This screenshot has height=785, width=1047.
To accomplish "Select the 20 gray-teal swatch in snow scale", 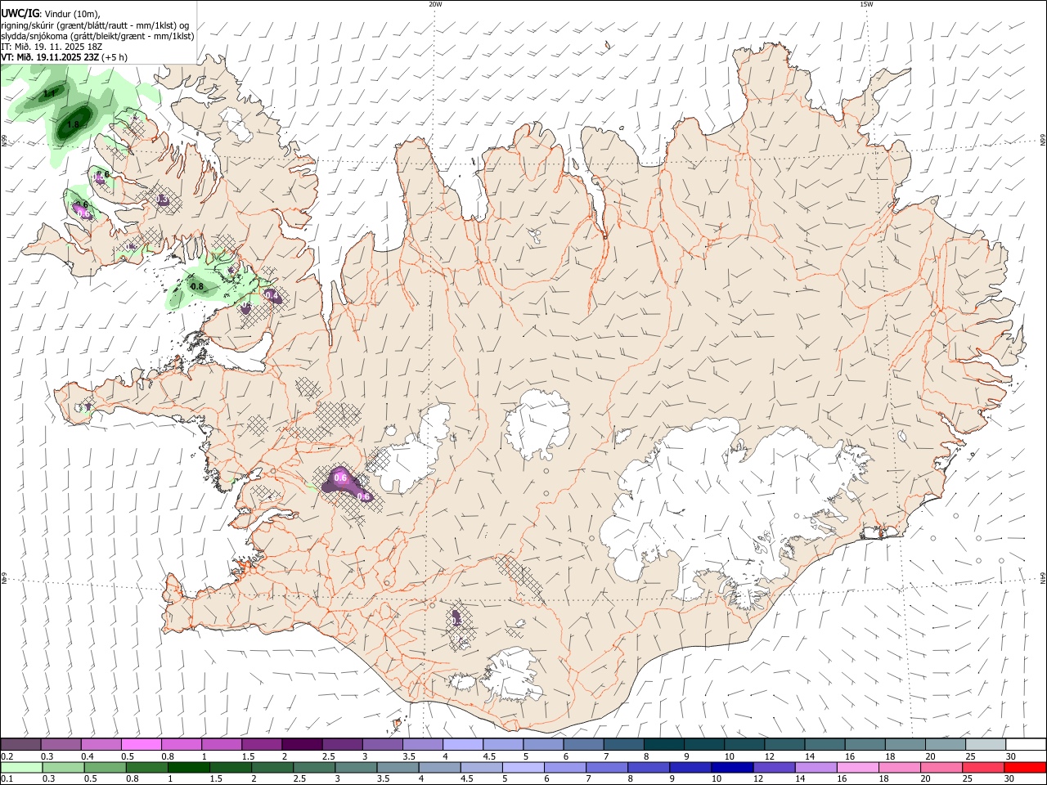I will point(945,744).
